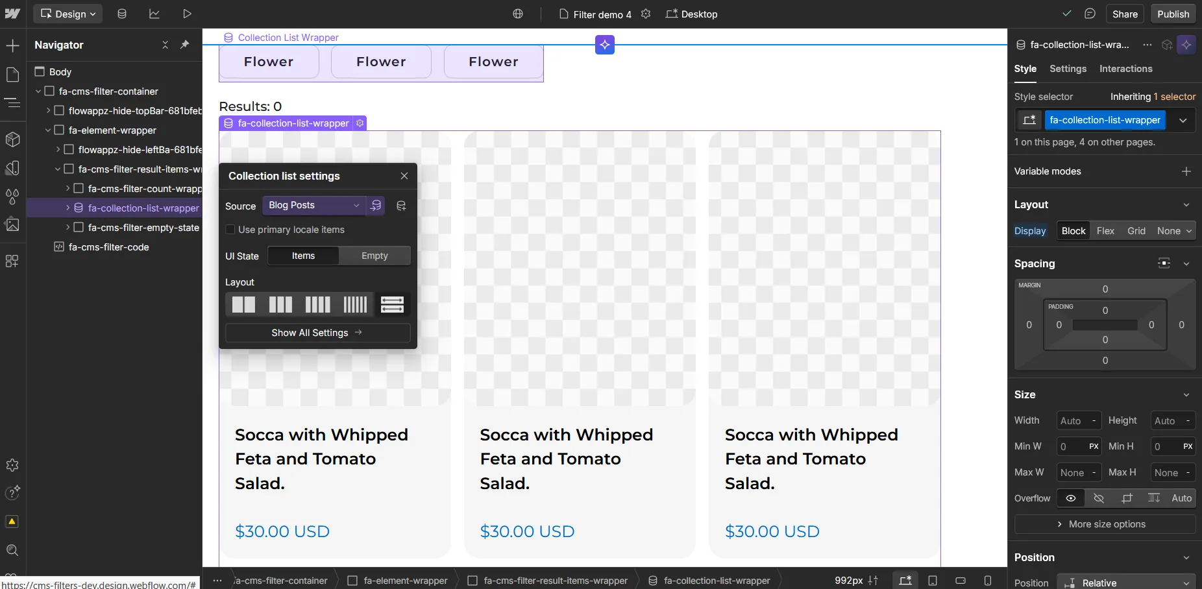Click the AI assistant sparkle button on canvas
Image resolution: width=1202 pixels, height=589 pixels.
point(605,45)
